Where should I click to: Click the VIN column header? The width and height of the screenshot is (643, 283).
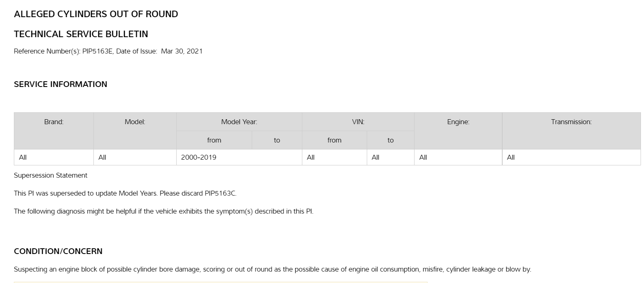358,122
